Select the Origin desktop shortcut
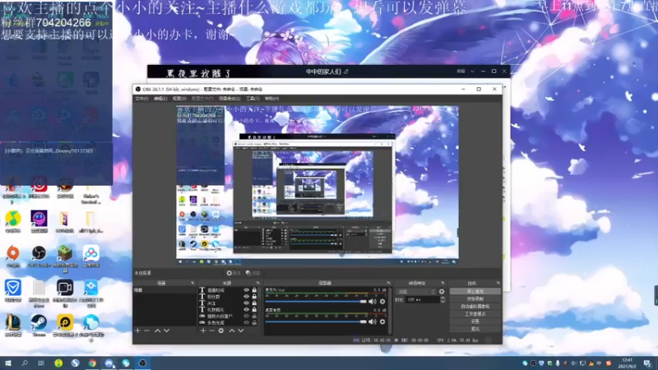 (x=13, y=257)
